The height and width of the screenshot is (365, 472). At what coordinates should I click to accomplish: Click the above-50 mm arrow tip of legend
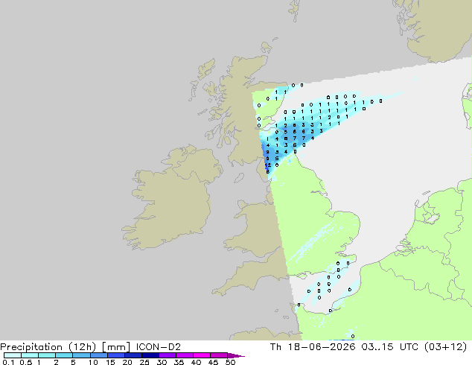[x=236, y=355]
